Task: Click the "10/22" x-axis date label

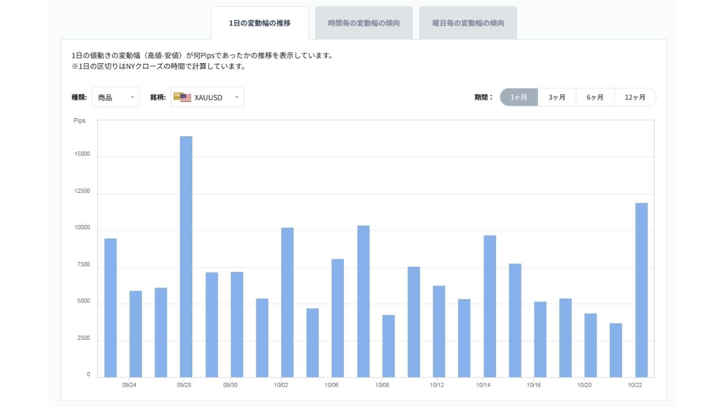Action: point(635,385)
